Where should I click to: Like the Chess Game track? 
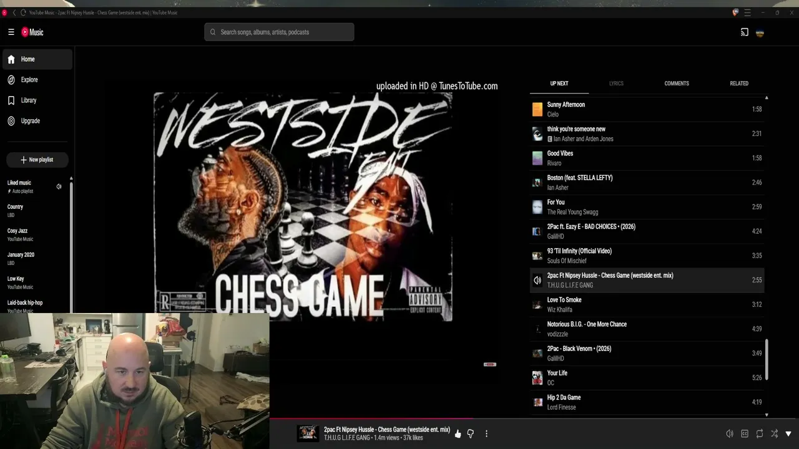458,434
